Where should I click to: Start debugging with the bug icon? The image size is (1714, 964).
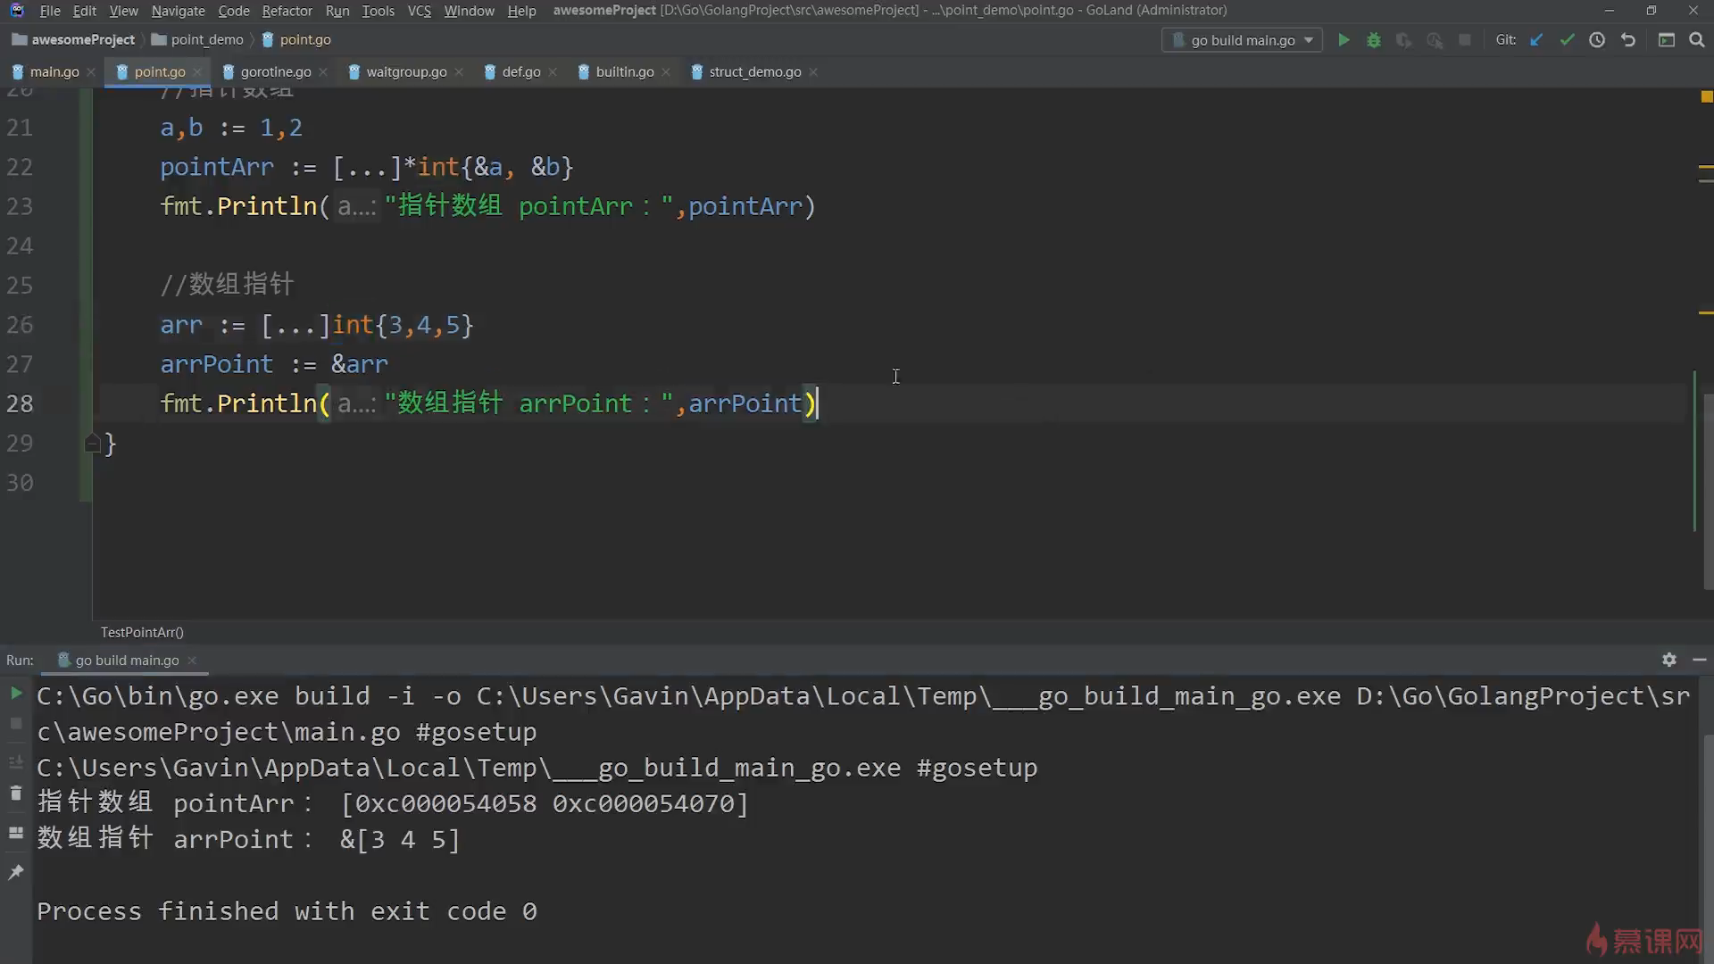pyautogui.click(x=1374, y=40)
